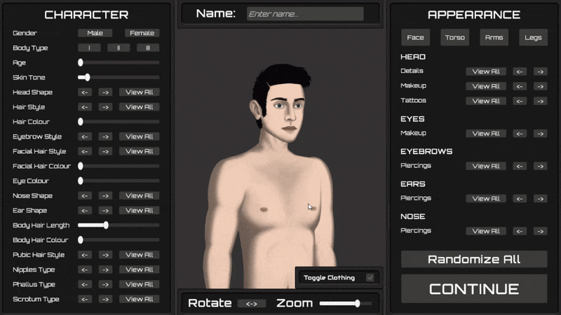
Task: Click the Rotate arrows button
Action: (x=251, y=303)
